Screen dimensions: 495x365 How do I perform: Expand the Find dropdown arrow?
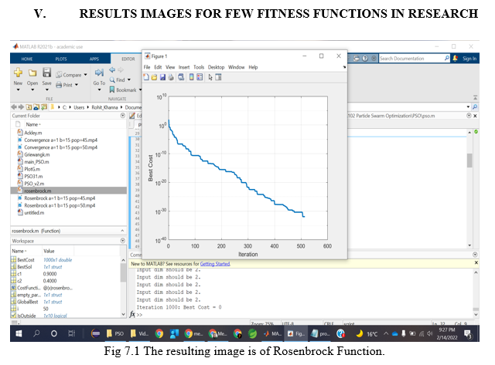129,80
